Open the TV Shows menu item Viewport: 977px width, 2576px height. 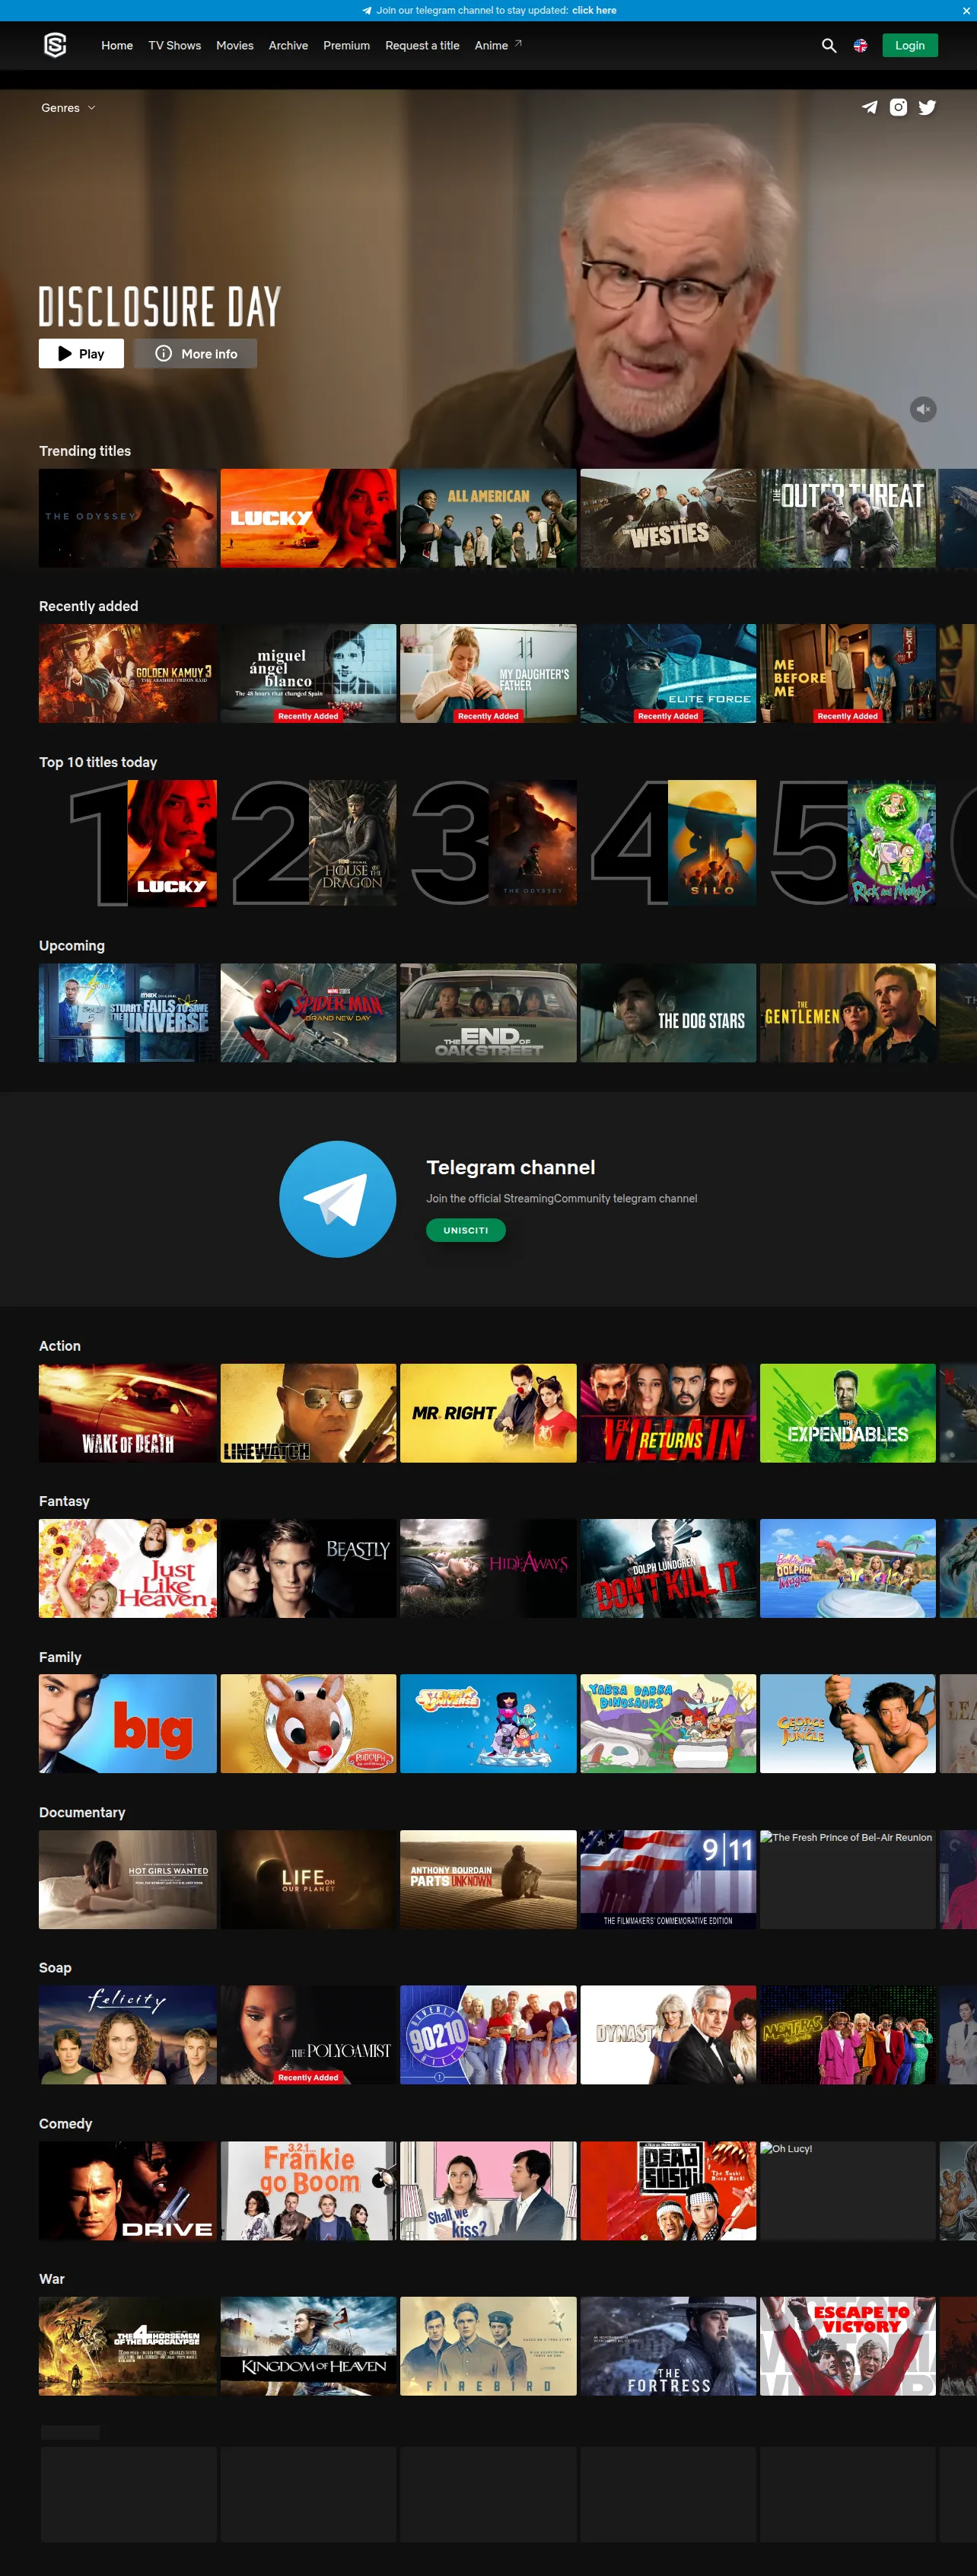[175, 45]
